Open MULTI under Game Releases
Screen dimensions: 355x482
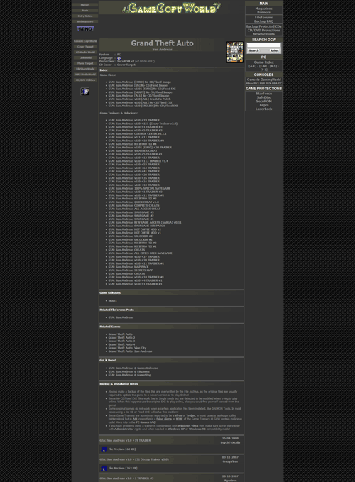click(x=112, y=301)
